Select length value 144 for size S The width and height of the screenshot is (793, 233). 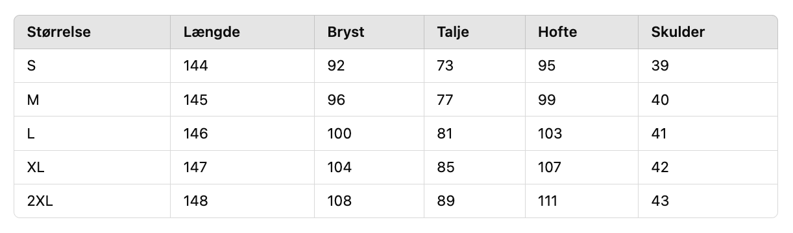point(196,66)
